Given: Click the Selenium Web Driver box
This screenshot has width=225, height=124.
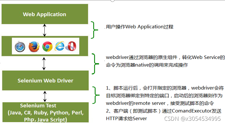Looking at the screenshot, I should coord(45,80).
